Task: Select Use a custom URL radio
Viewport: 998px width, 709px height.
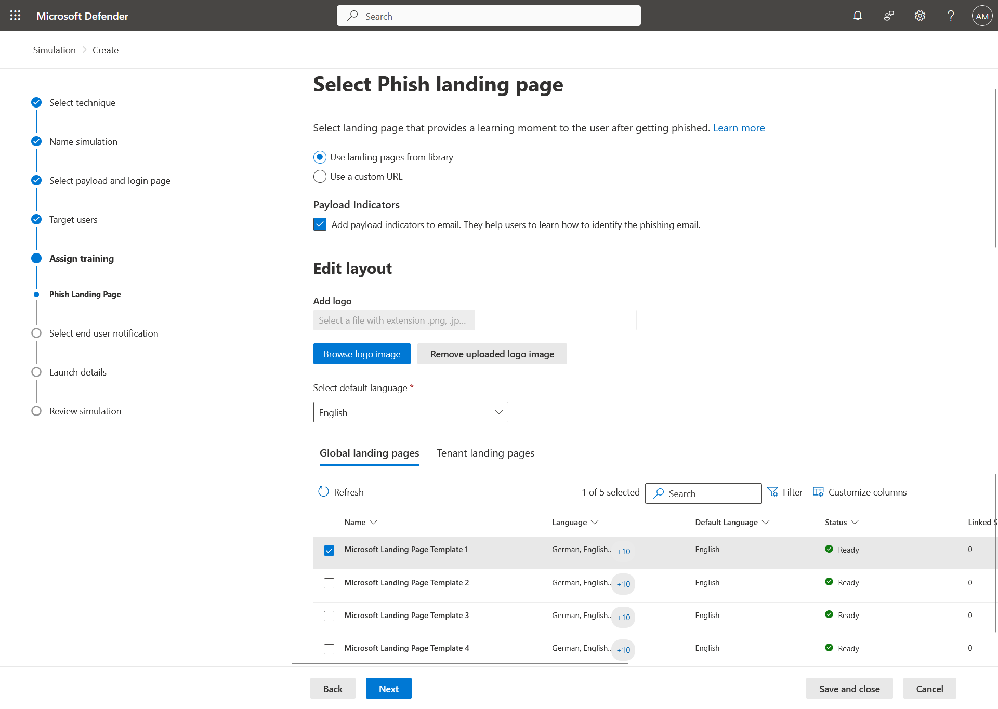Action: click(x=320, y=177)
